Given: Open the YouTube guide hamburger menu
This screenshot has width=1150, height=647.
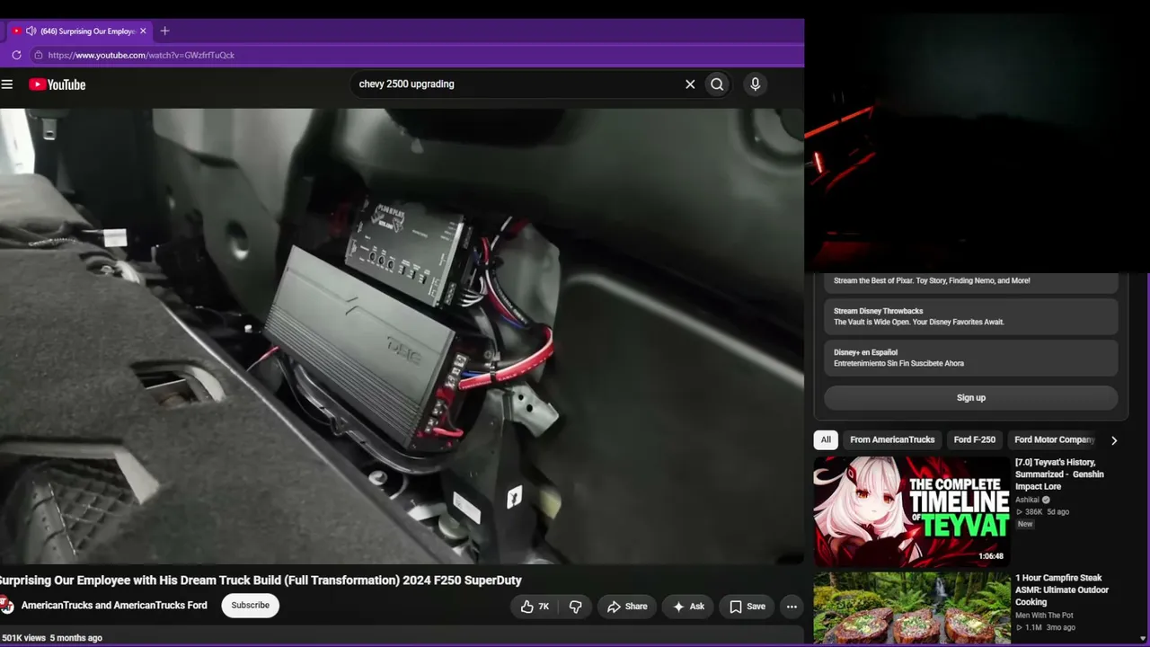Looking at the screenshot, I should click(7, 84).
